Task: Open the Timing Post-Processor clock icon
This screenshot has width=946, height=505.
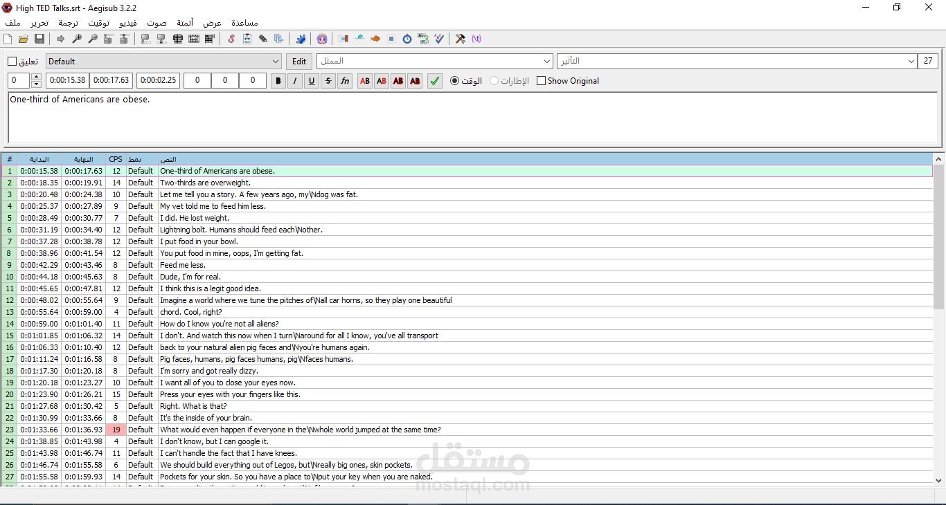Action: pyautogui.click(x=407, y=39)
